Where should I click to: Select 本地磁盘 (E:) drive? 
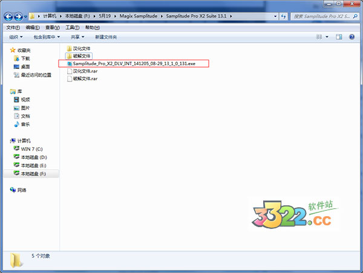pos(33,165)
